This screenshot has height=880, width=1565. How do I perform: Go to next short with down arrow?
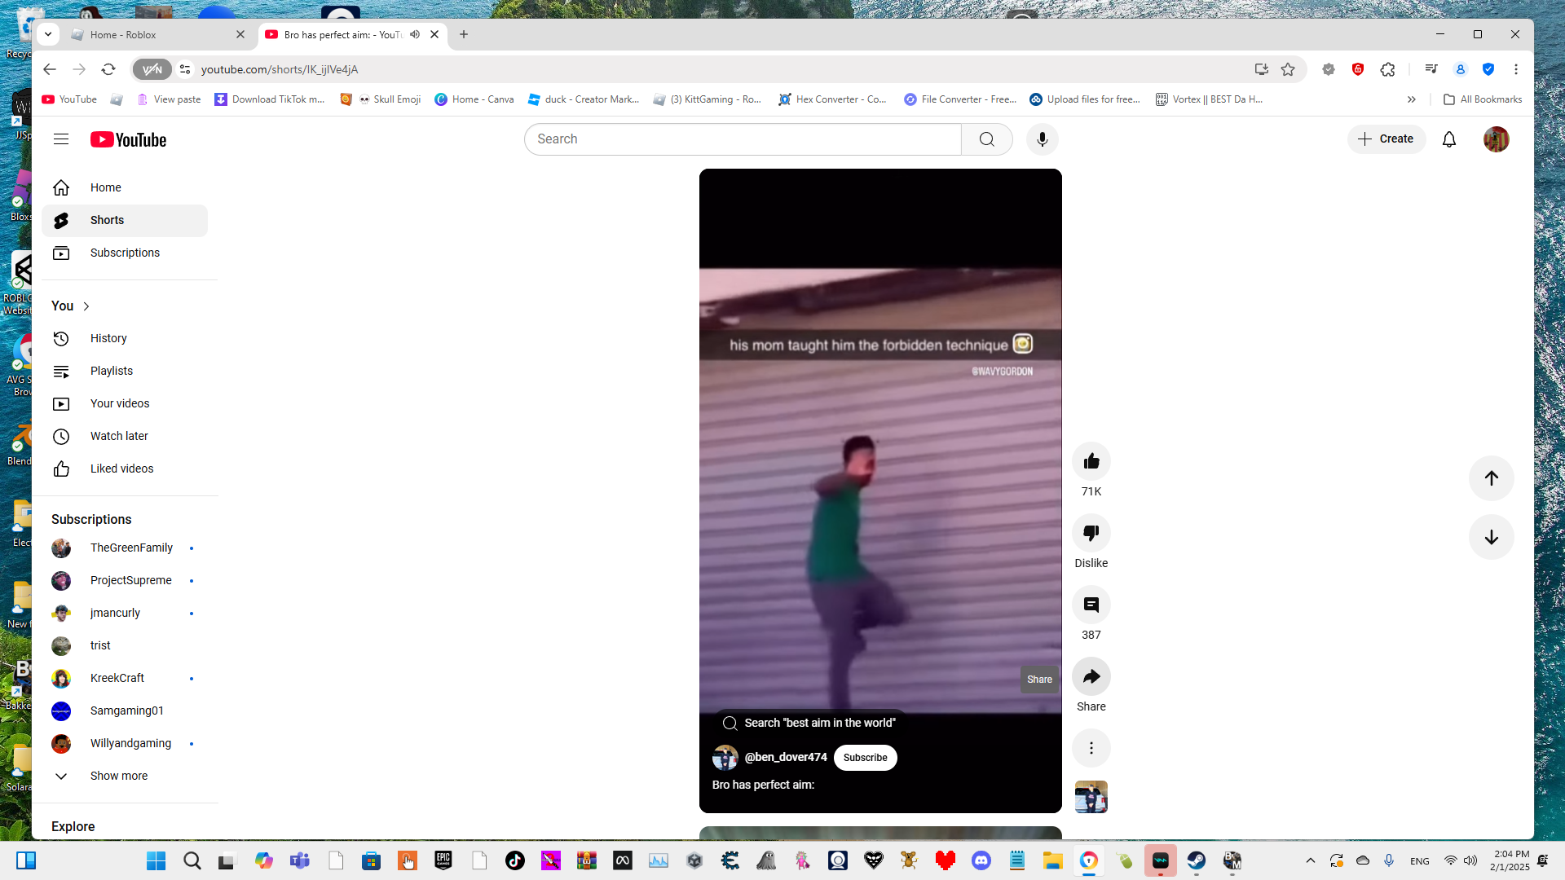tap(1491, 537)
